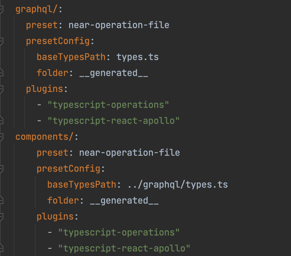Click the standalone types.ts value
291x256 pixels.
pyautogui.click(x=138, y=57)
